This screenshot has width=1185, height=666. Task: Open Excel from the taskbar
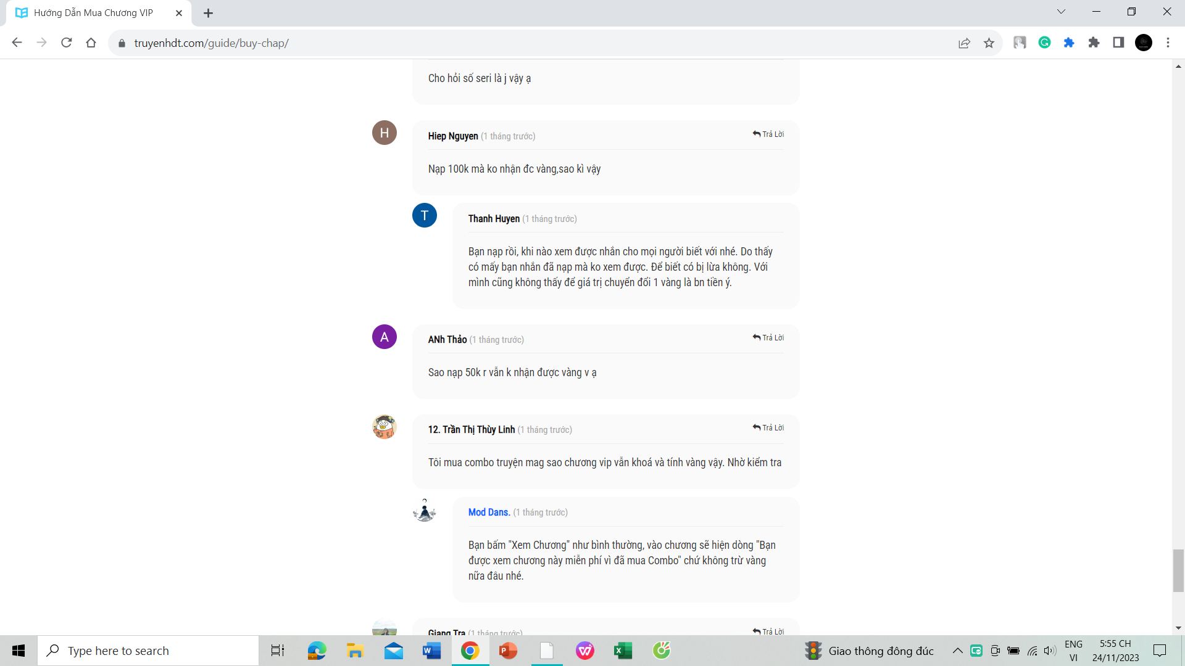click(623, 651)
